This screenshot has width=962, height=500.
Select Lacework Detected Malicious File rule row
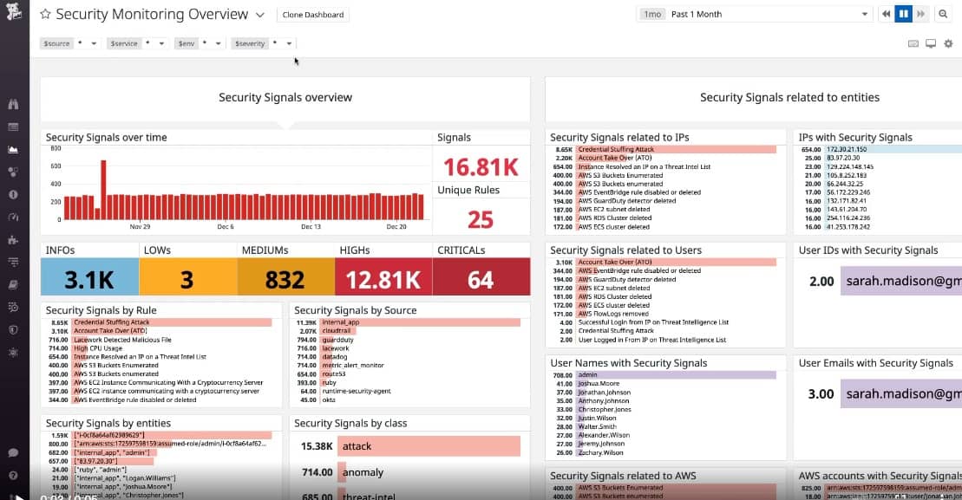pyautogui.click(x=161, y=340)
